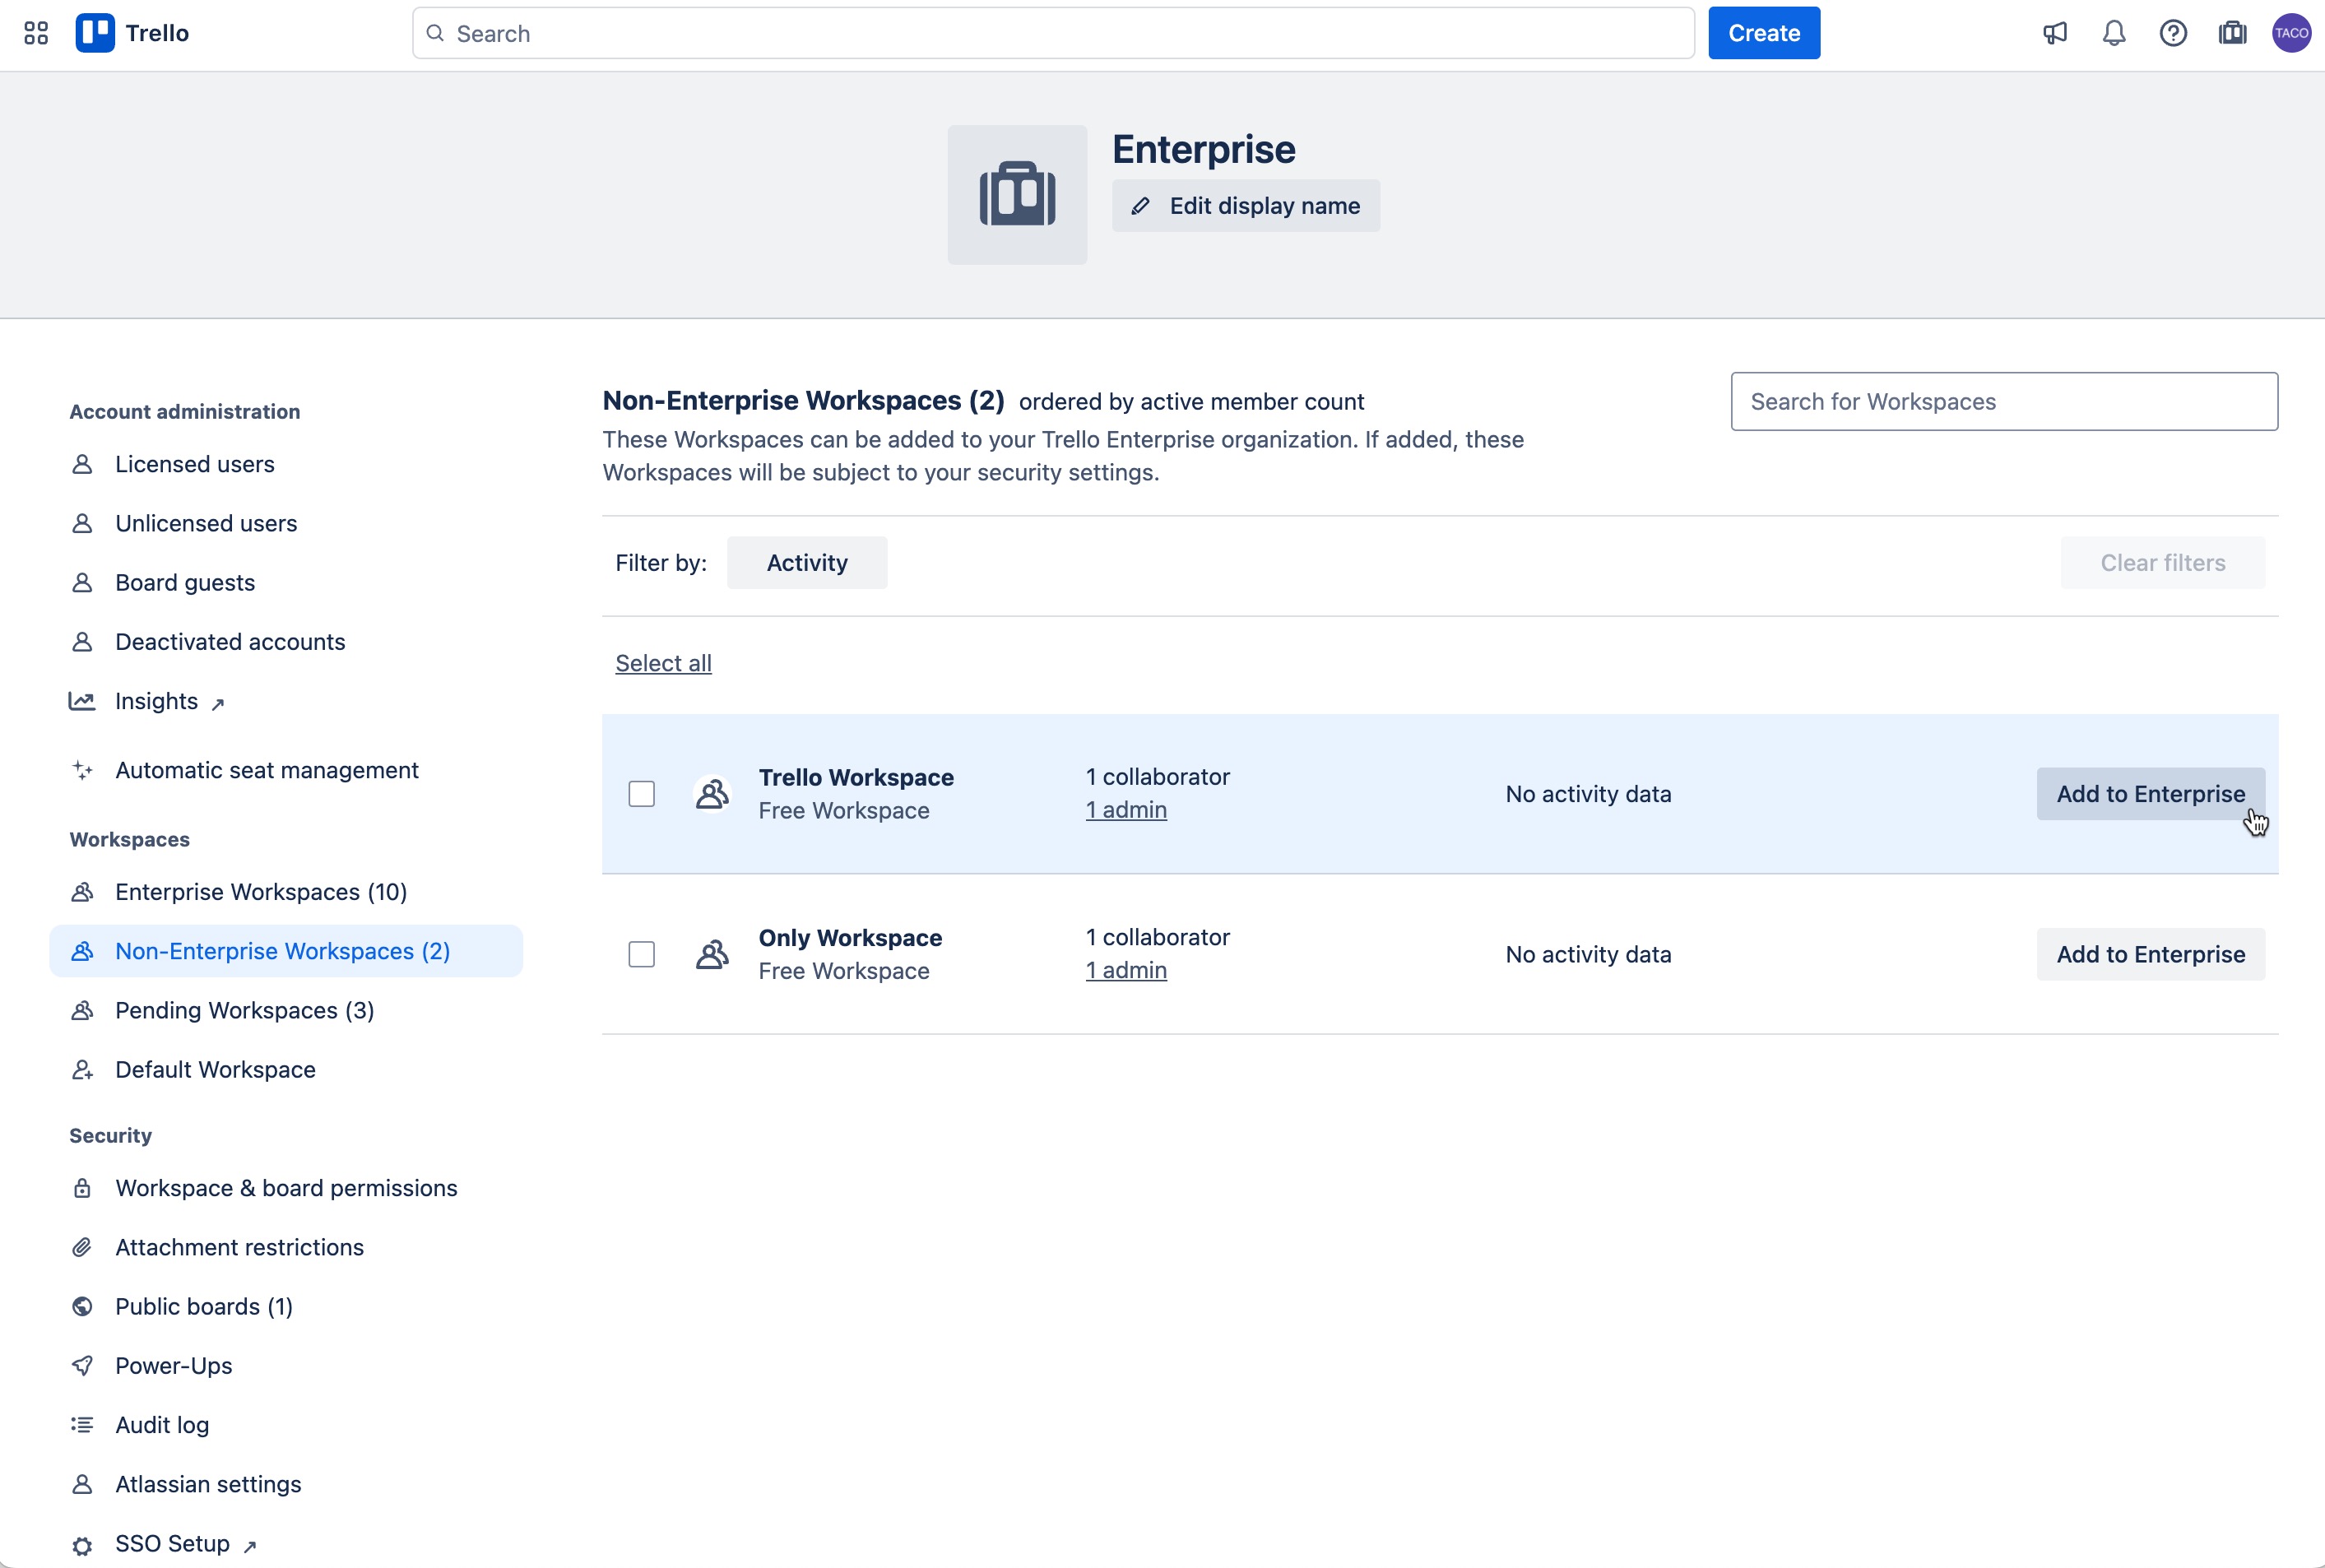This screenshot has height=1568, width=2325.
Task: Go to Board guests
Action: pyautogui.click(x=185, y=582)
